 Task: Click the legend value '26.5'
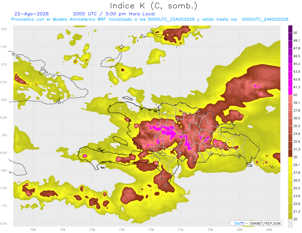click(296, 180)
